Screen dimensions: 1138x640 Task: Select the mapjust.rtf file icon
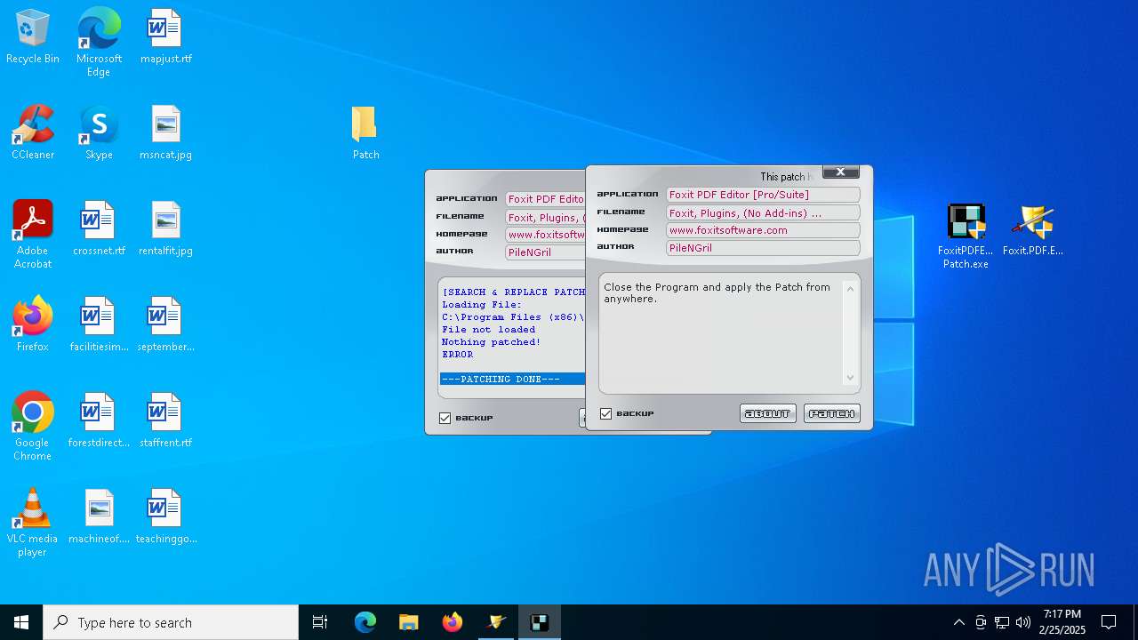pyautogui.click(x=165, y=36)
